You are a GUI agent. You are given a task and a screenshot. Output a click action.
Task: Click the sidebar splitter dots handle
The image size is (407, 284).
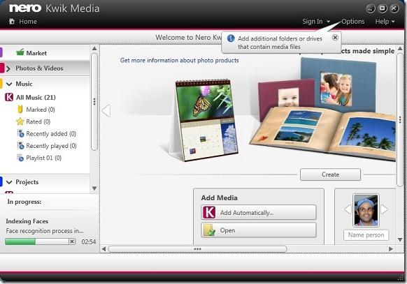(x=94, y=101)
